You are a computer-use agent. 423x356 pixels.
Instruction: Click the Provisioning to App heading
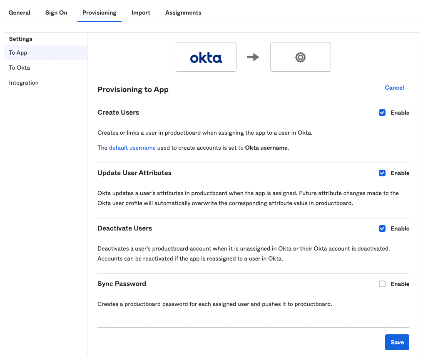[x=133, y=90]
